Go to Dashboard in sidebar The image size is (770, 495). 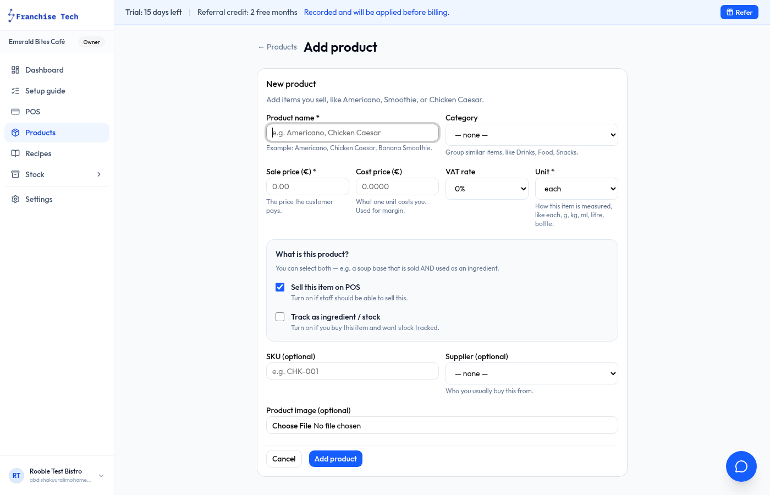pyautogui.click(x=57, y=70)
